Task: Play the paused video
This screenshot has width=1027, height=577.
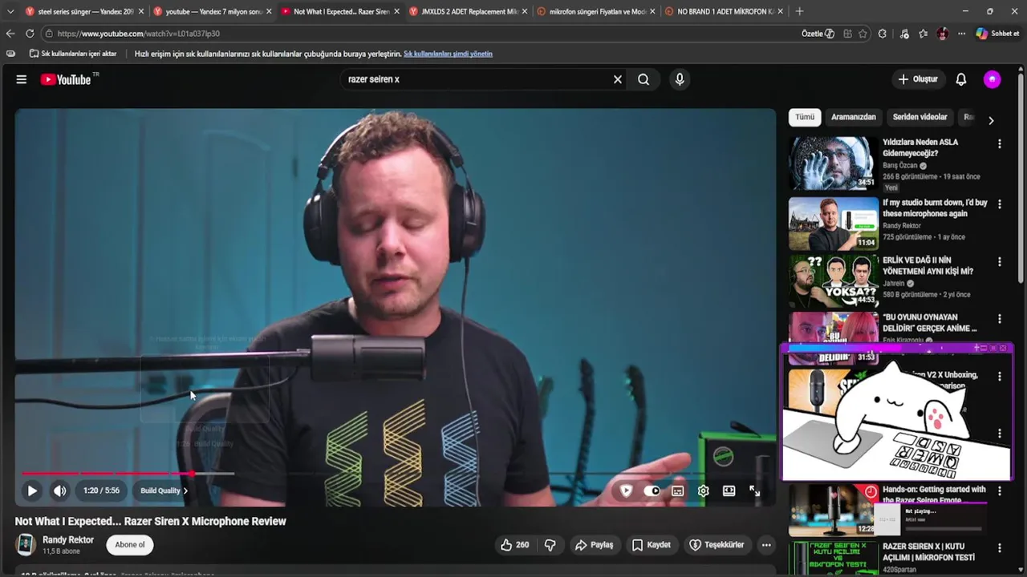Action: pyautogui.click(x=32, y=490)
